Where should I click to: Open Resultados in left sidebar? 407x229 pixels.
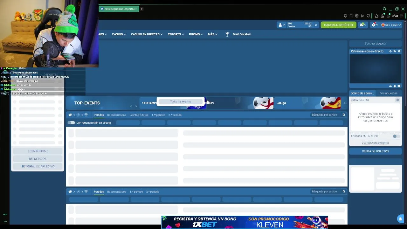click(x=38, y=159)
